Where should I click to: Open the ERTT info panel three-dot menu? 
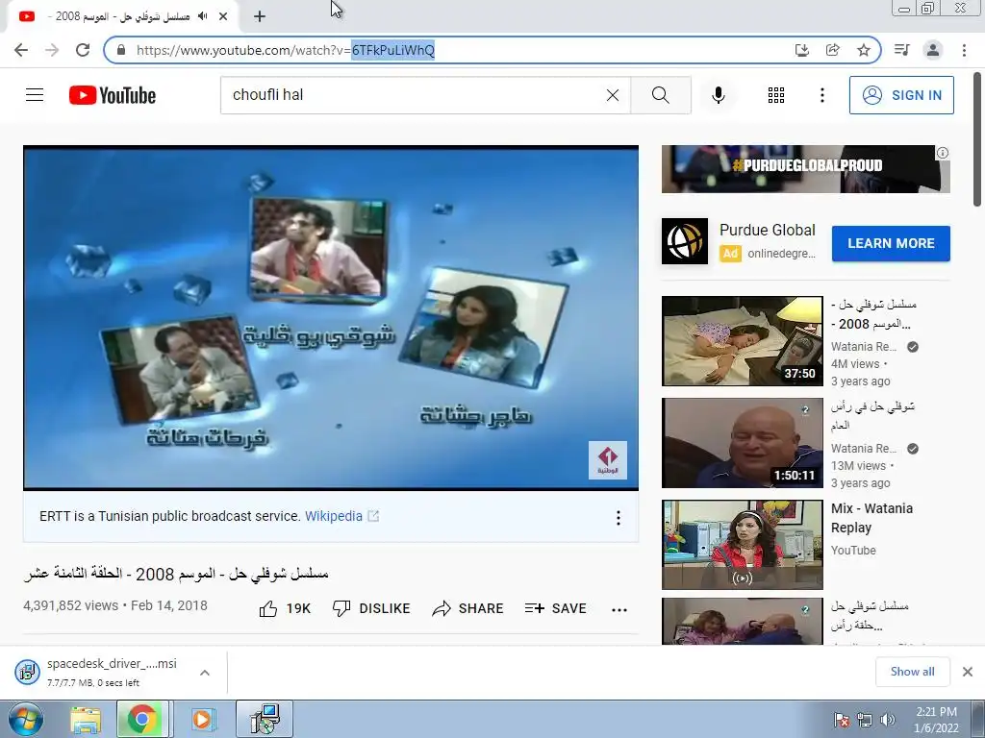point(619,517)
